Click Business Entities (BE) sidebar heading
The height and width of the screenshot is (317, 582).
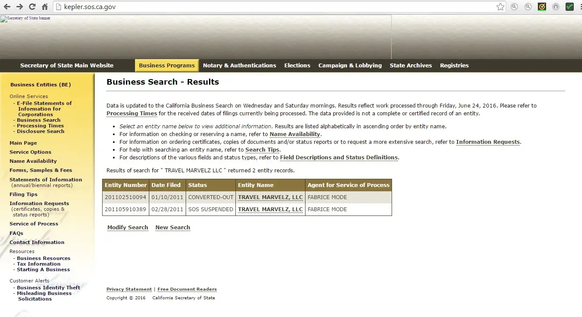(41, 85)
